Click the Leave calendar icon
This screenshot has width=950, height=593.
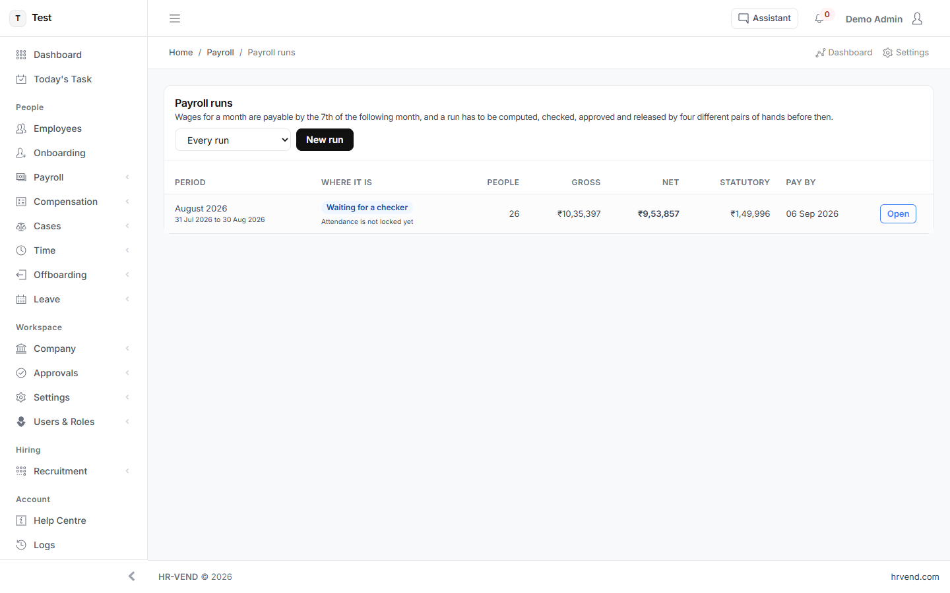[x=21, y=299]
